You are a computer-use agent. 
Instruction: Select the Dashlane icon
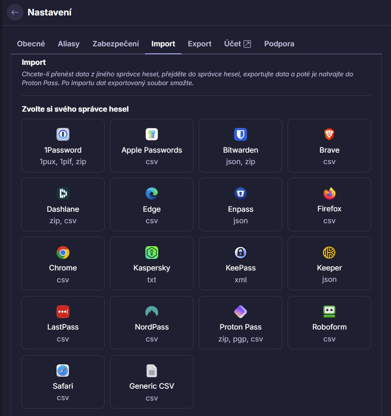pos(63,193)
